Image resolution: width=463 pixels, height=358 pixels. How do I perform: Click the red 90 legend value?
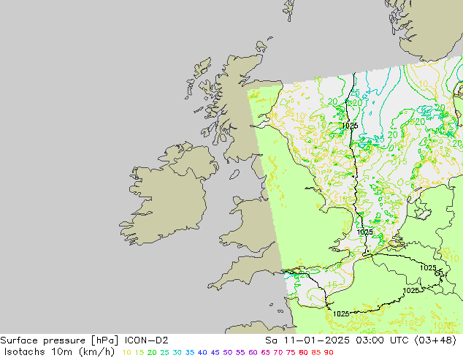click(329, 352)
